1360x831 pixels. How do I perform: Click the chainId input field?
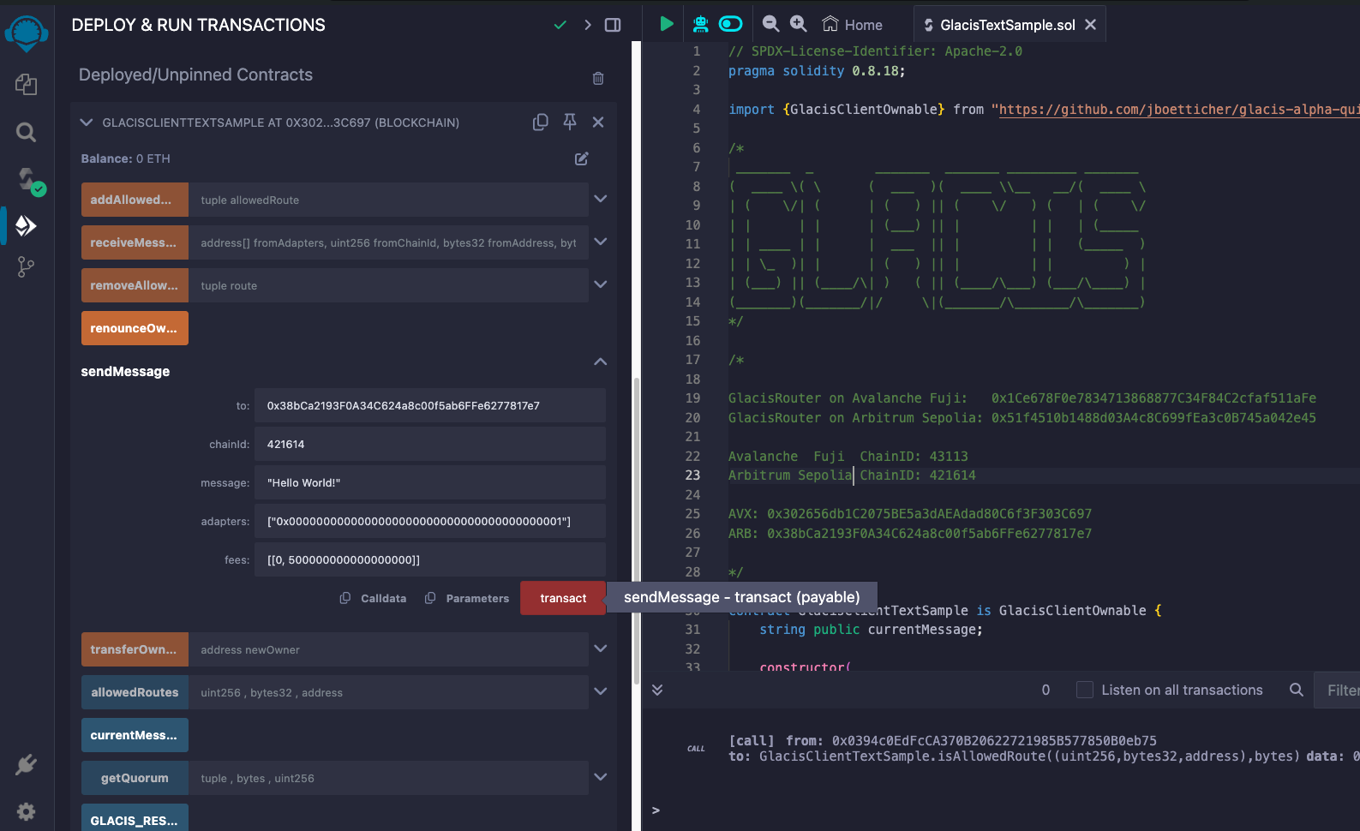point(430,444)
